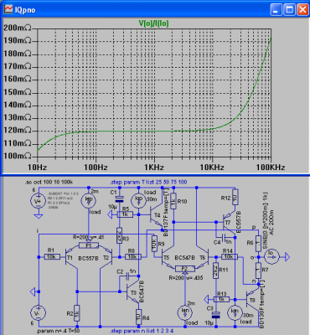Select the Iop current source symbol
The height and width of the screenshot is (335, 310).
coord(139,200)
